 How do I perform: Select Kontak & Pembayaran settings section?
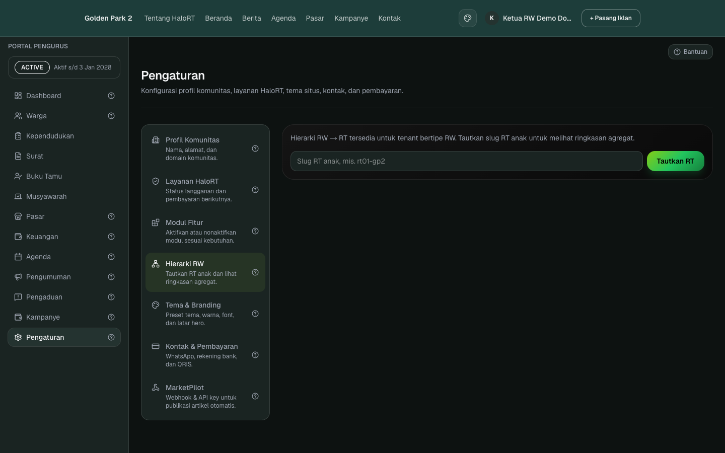[x=205, y=355]
